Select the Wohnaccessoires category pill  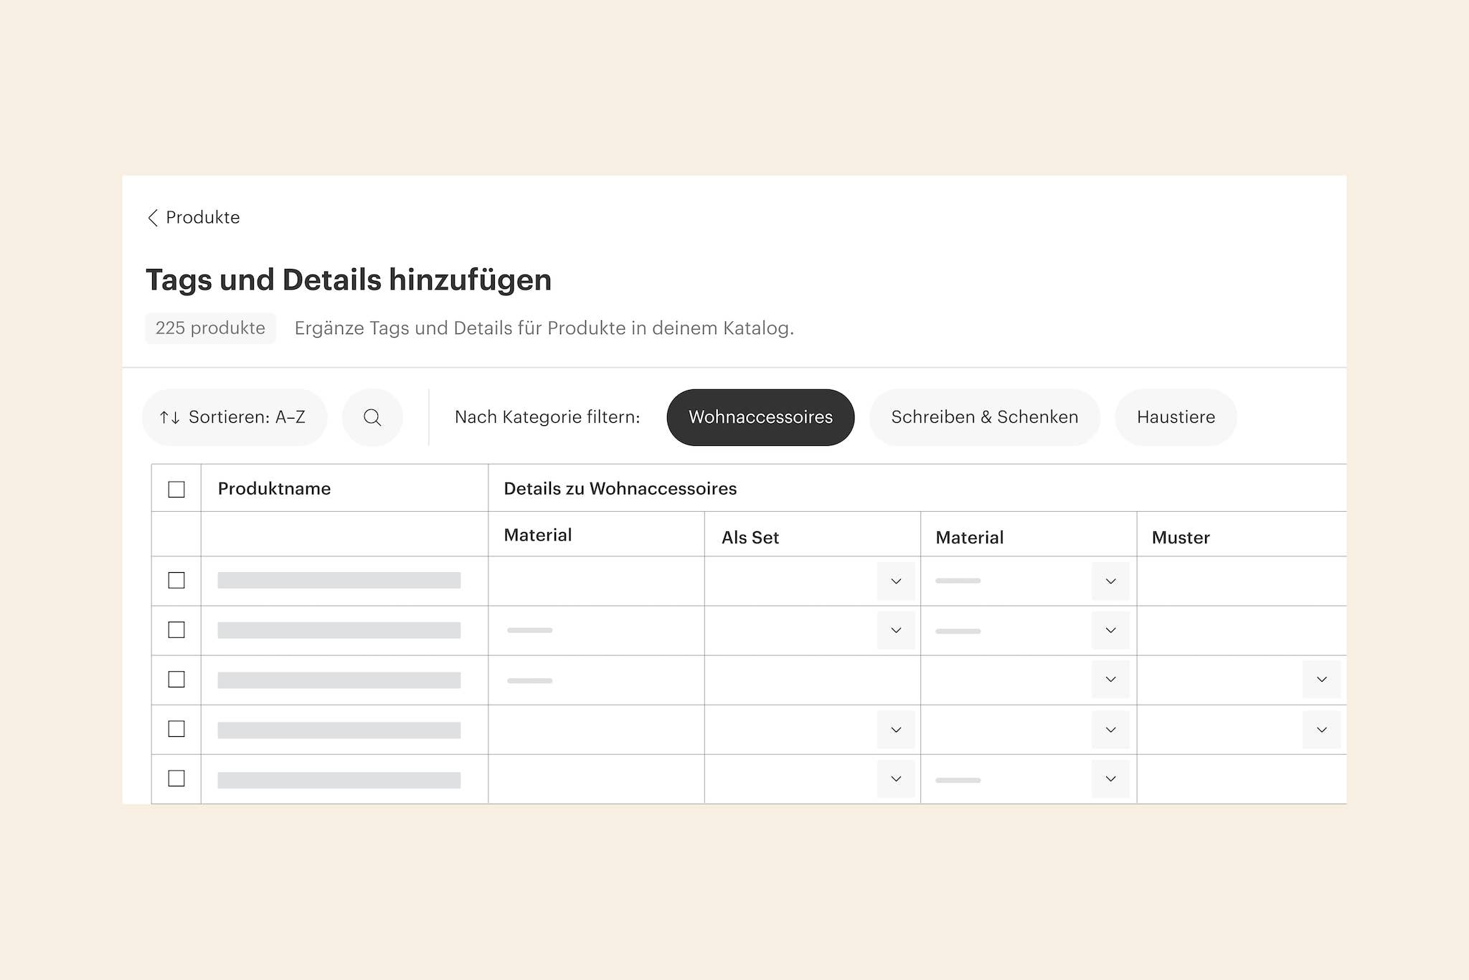[760, 417]
